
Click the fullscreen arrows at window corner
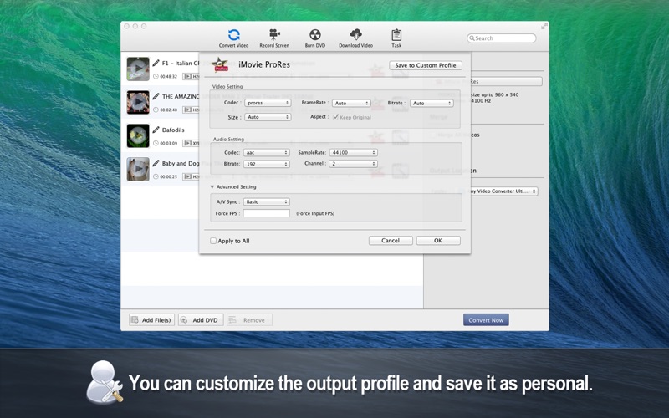pos(544,27)
